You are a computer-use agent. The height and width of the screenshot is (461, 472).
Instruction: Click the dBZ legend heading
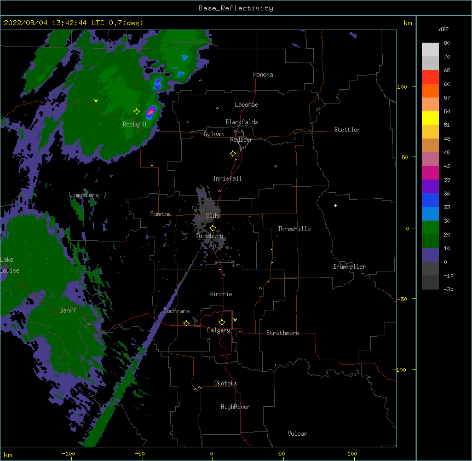click(444, 29)
